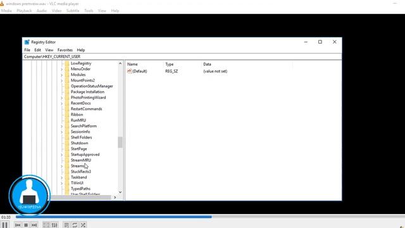
Task: Select the Streams key in the tree
Action: coord(77,166)
